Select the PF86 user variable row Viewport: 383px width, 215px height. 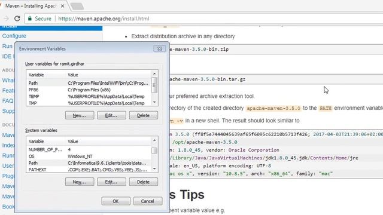pos(89,90)
